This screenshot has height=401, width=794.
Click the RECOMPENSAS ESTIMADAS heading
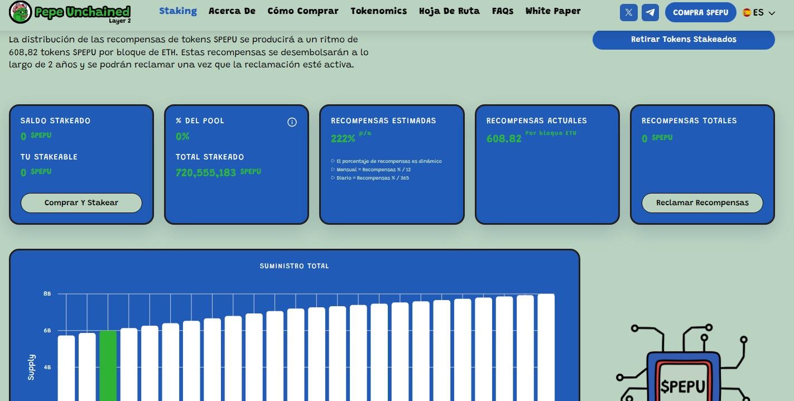[383, 120]
